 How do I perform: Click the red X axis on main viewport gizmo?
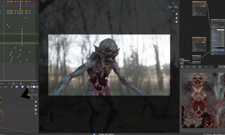177,7
